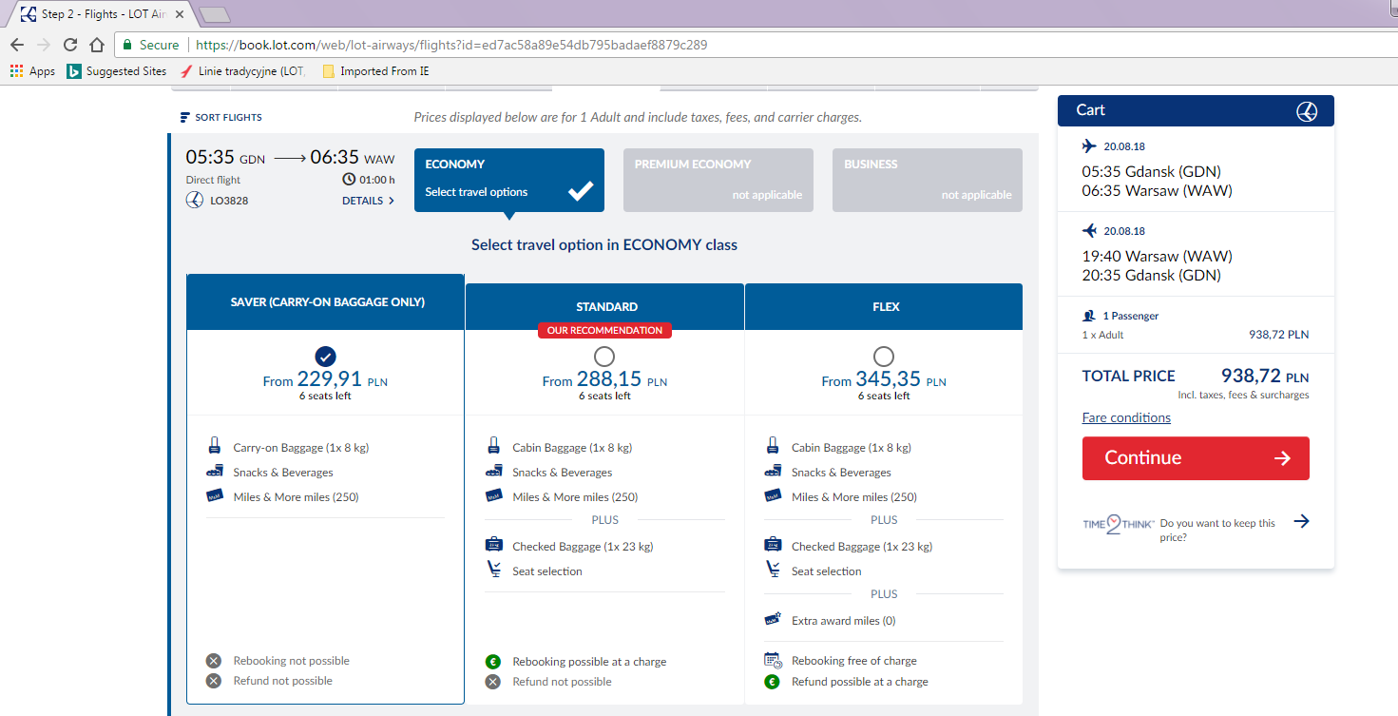The height and width of the screenshot is (716, 1398).
Task: Click the Time2Think logo
Action: [x=1119, y=524]
